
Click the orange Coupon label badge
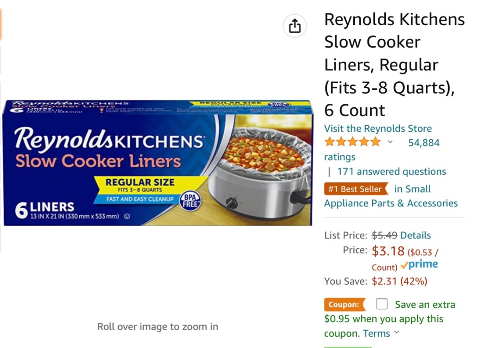(x=344, y=305)
